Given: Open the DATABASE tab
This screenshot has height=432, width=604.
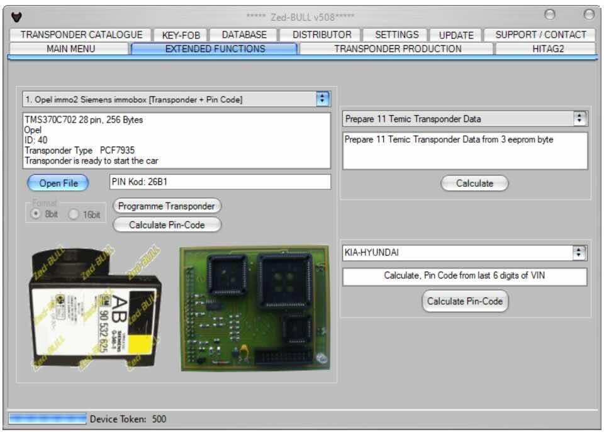Looking at the screenshot, I should click(x=244, y=35).
